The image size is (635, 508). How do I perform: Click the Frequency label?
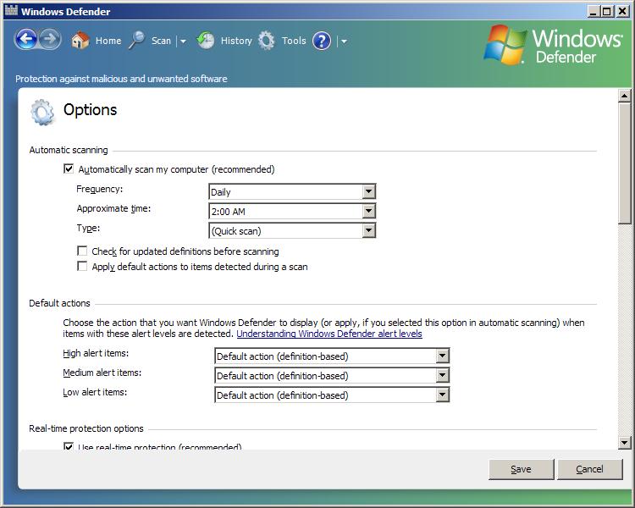[x=100, y=189]
